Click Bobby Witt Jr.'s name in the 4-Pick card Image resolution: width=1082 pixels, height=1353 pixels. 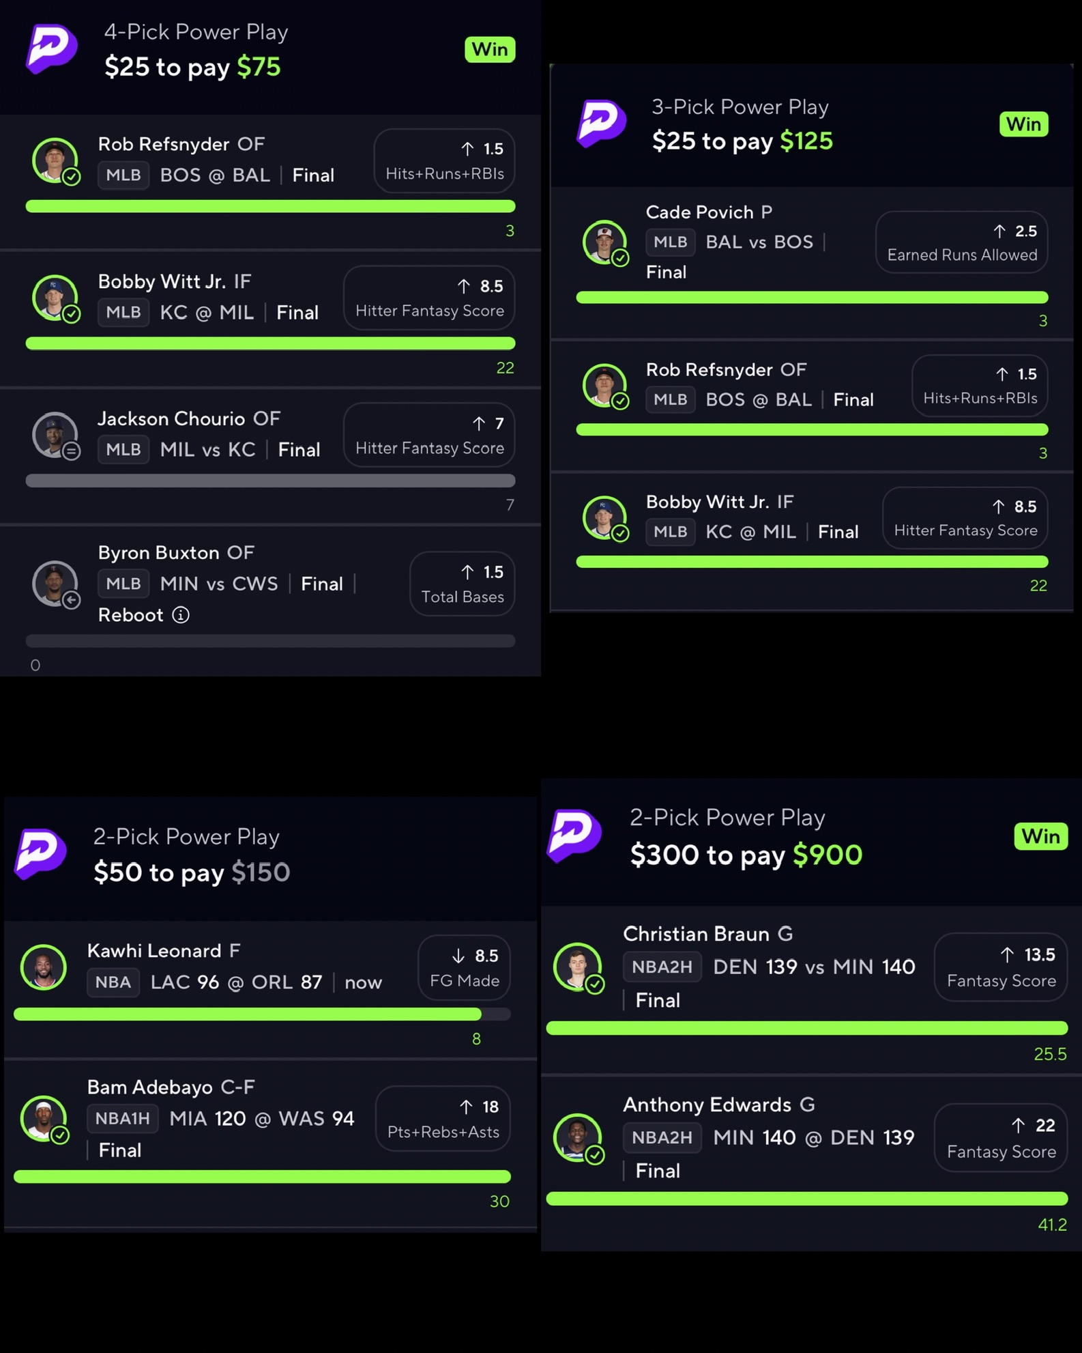pyautogui.click(x=162, y=281)
